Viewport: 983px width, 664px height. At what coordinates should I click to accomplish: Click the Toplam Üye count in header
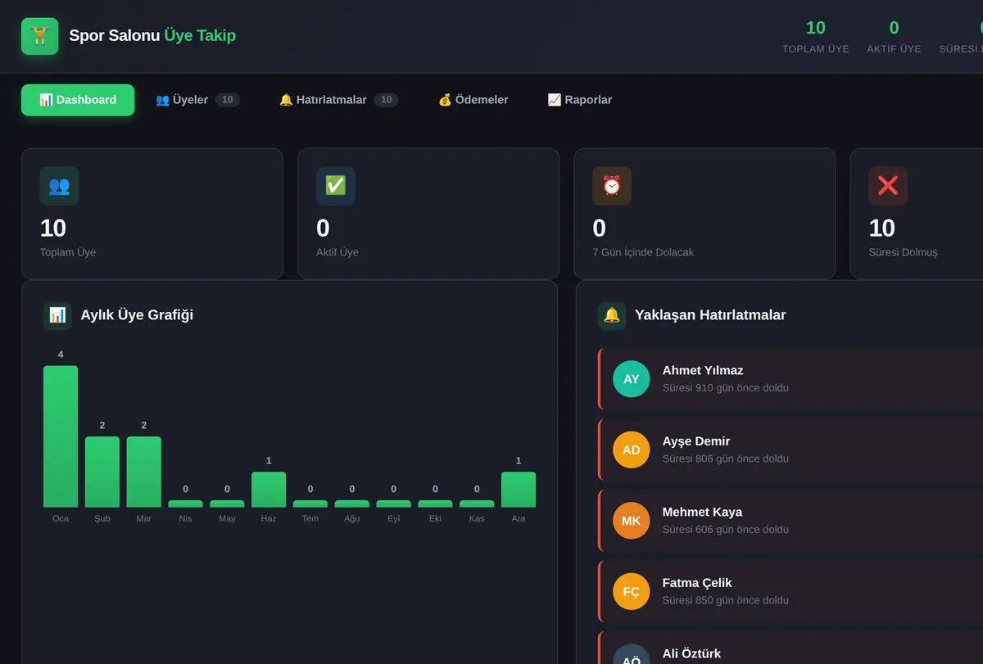(816, 28)
